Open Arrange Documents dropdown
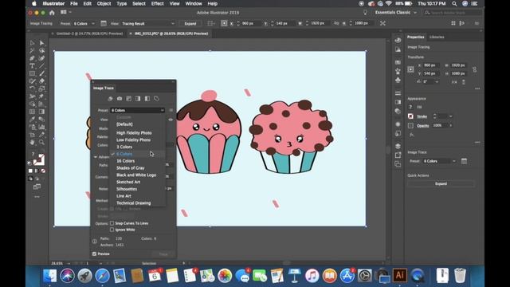Image resolution: width=510 pixels, height=287 pixels. [66, 13]
